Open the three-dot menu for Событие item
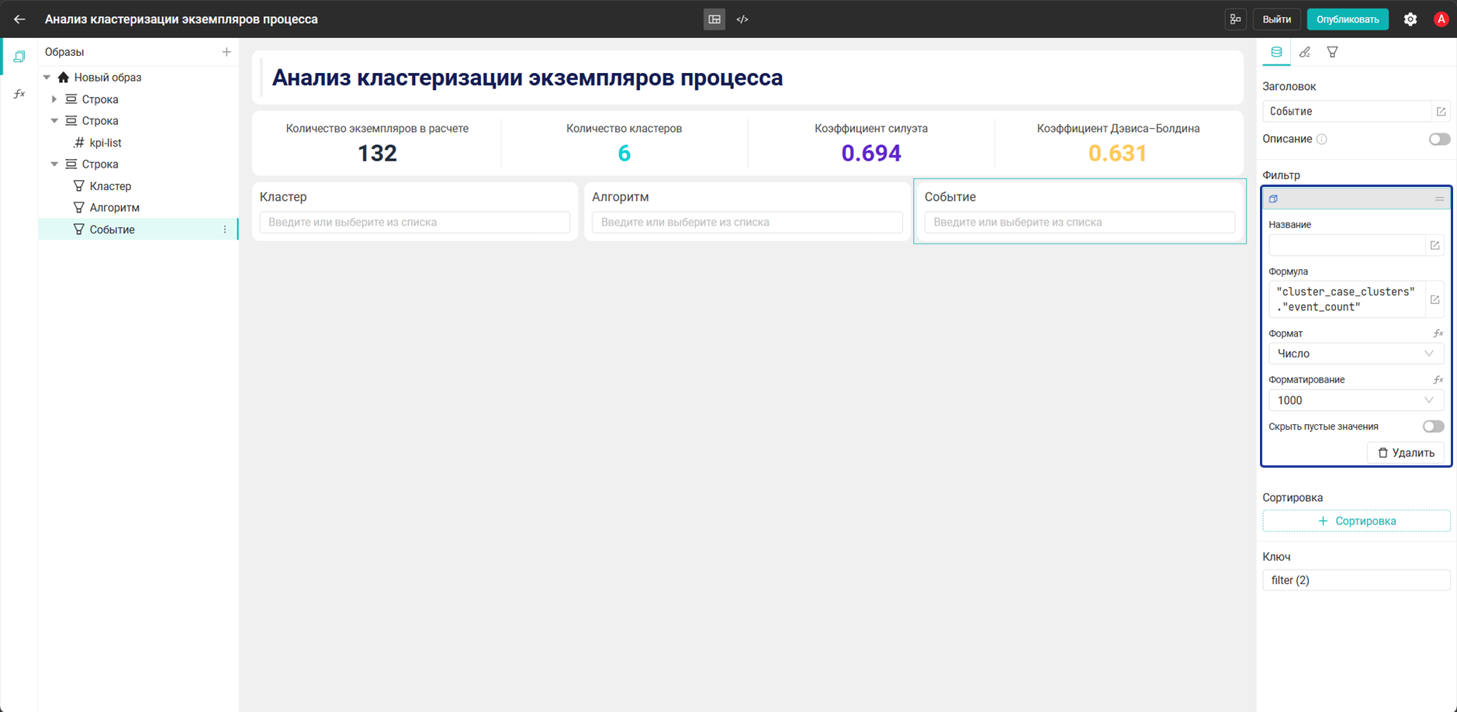 point(225,230)
